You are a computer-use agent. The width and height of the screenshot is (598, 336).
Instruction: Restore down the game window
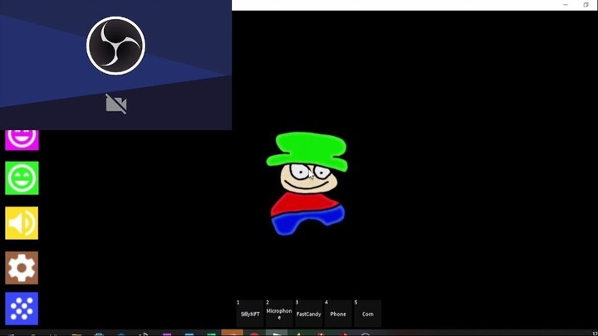586,5
